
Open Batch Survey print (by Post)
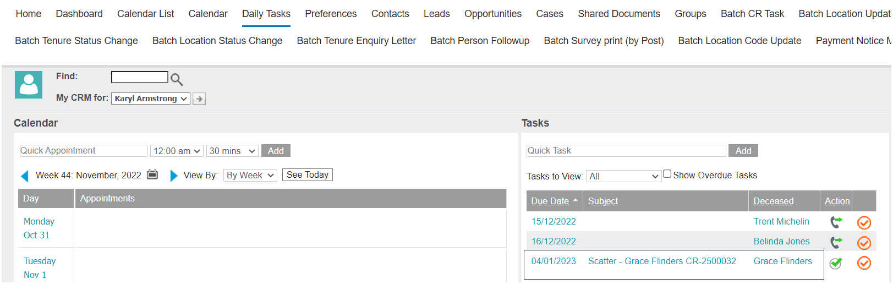click(x=604, y=41)
